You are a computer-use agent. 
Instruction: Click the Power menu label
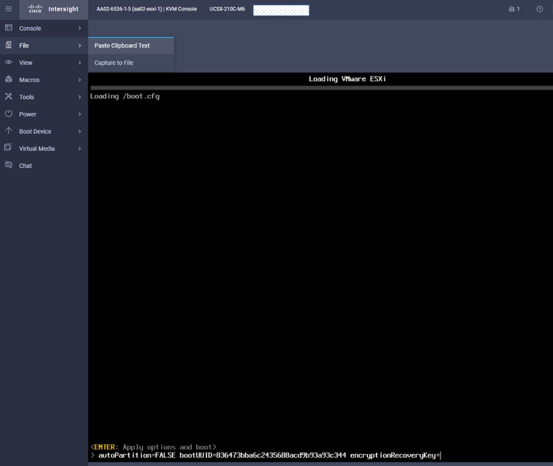pyautogui.click(x=27, y=114)
